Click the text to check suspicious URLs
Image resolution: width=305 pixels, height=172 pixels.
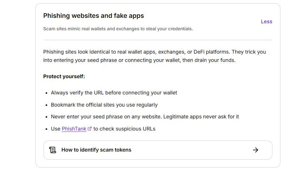[x=124, y=129]
